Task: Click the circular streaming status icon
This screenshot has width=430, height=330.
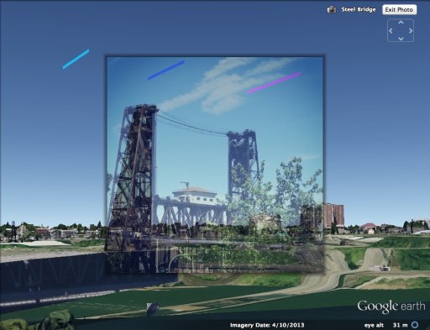Action: (x=415, y=325)
